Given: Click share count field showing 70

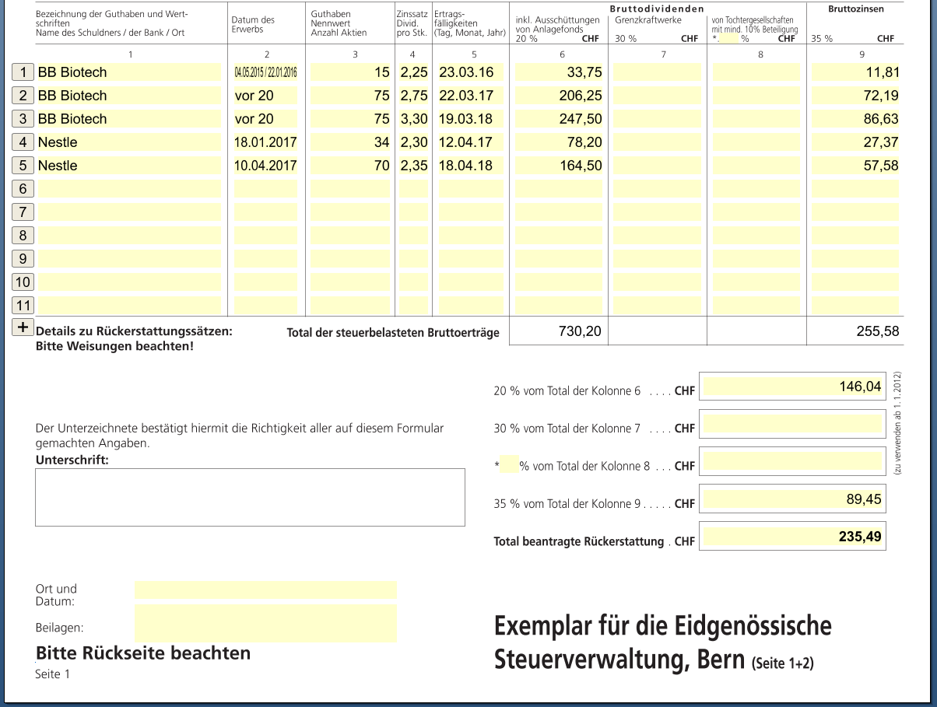Looking at the screenshot, I should click(x=351, y=166).
